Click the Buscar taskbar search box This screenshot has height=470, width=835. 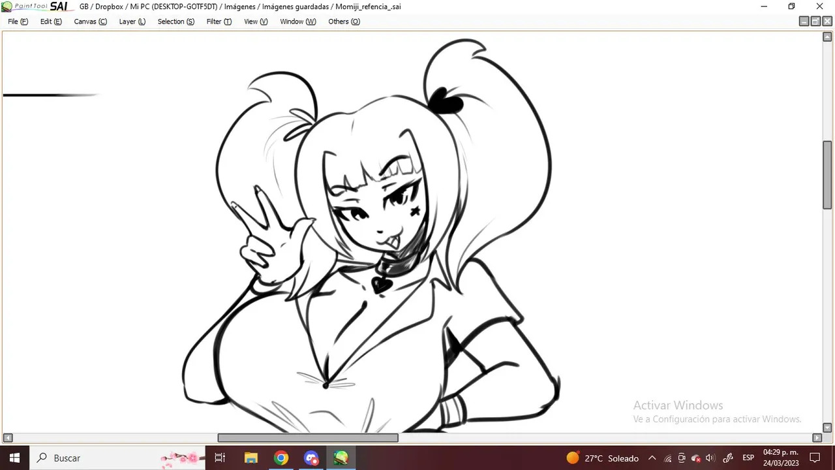tap(117, 458)
